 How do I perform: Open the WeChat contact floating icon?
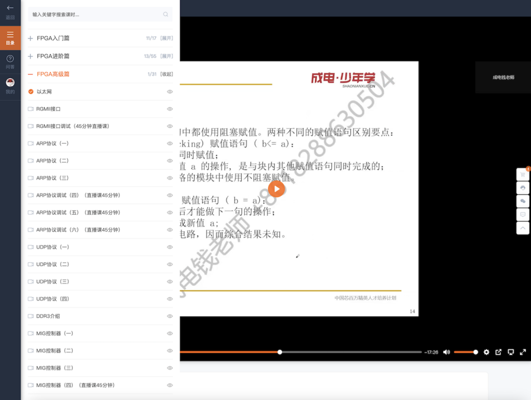(x=523, y=201)
